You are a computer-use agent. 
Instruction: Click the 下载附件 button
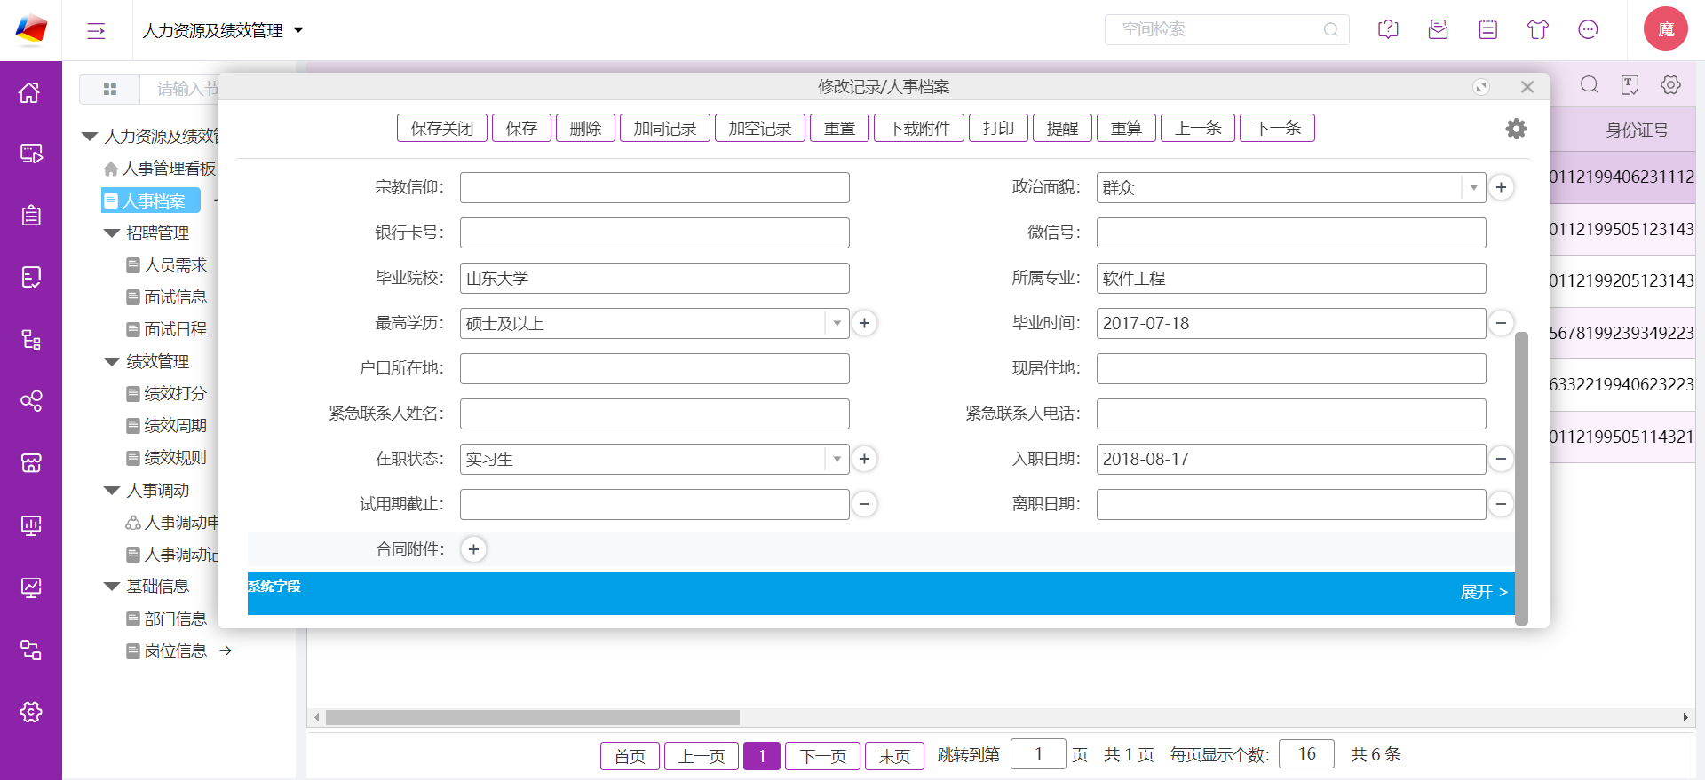click(x=919, y=128)
